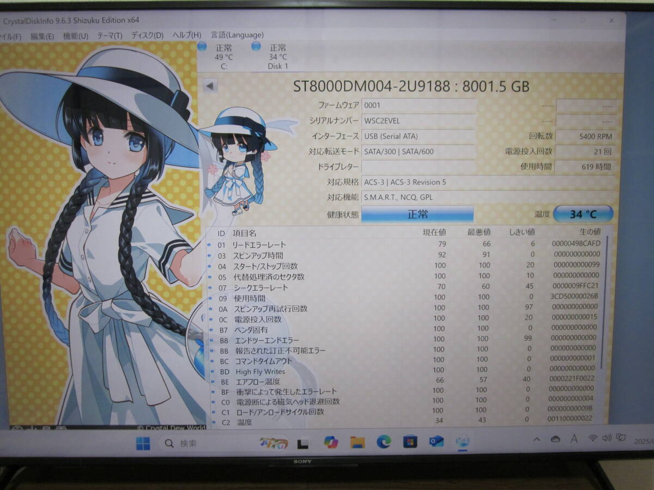Screen dimensions: 654x490
Task: Open Outlook from the taskbar
Action: [437, 441]
